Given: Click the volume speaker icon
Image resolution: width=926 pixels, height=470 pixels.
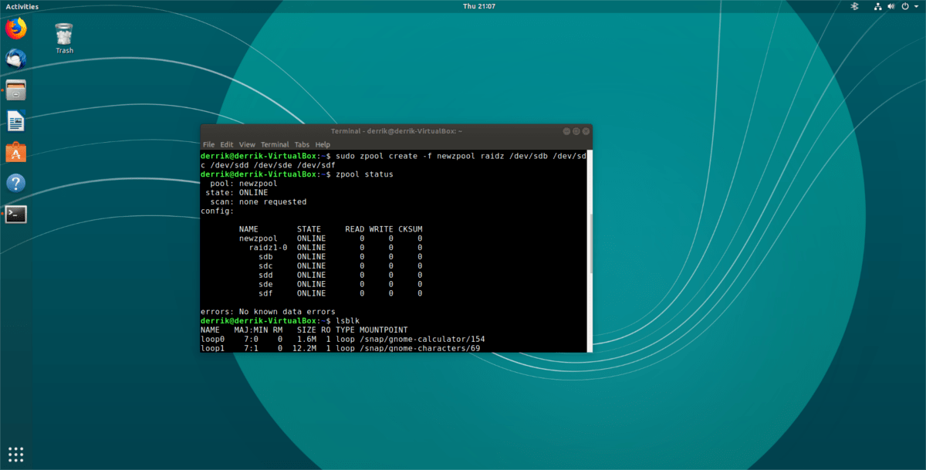Looking at the screenshot, I should [892, 6].
